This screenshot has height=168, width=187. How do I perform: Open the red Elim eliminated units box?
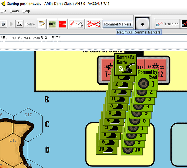tap(63, 24)
